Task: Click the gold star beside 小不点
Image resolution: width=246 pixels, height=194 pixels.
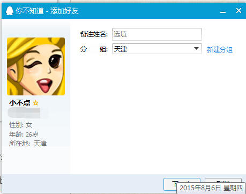Action: pyautogui.click(x=36, y=103)
